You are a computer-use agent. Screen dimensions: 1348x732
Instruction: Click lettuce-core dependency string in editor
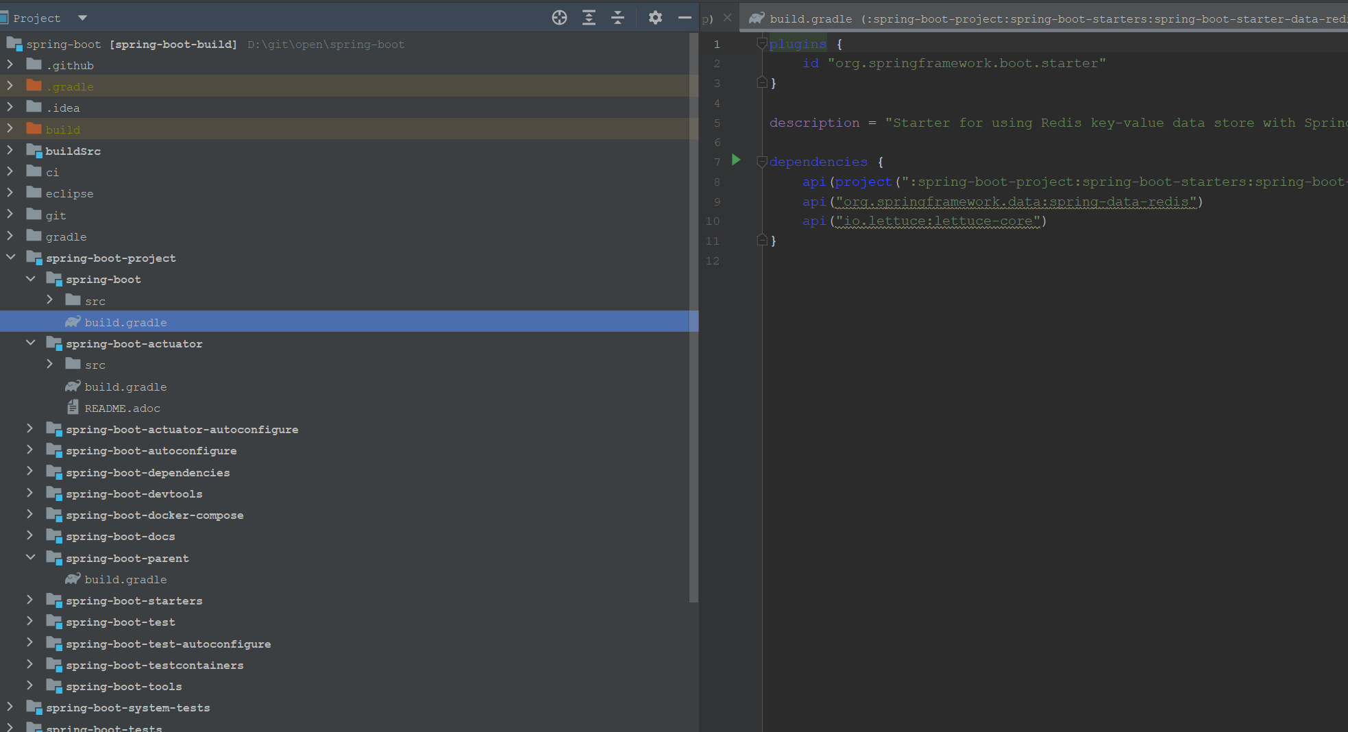click(938, 221)
